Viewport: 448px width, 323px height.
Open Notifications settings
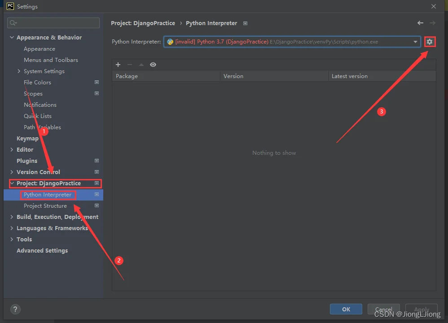pyautogui.click(x=40, y=105)
